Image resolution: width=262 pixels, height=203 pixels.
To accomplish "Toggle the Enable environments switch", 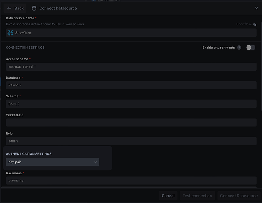I will [251, 48].
